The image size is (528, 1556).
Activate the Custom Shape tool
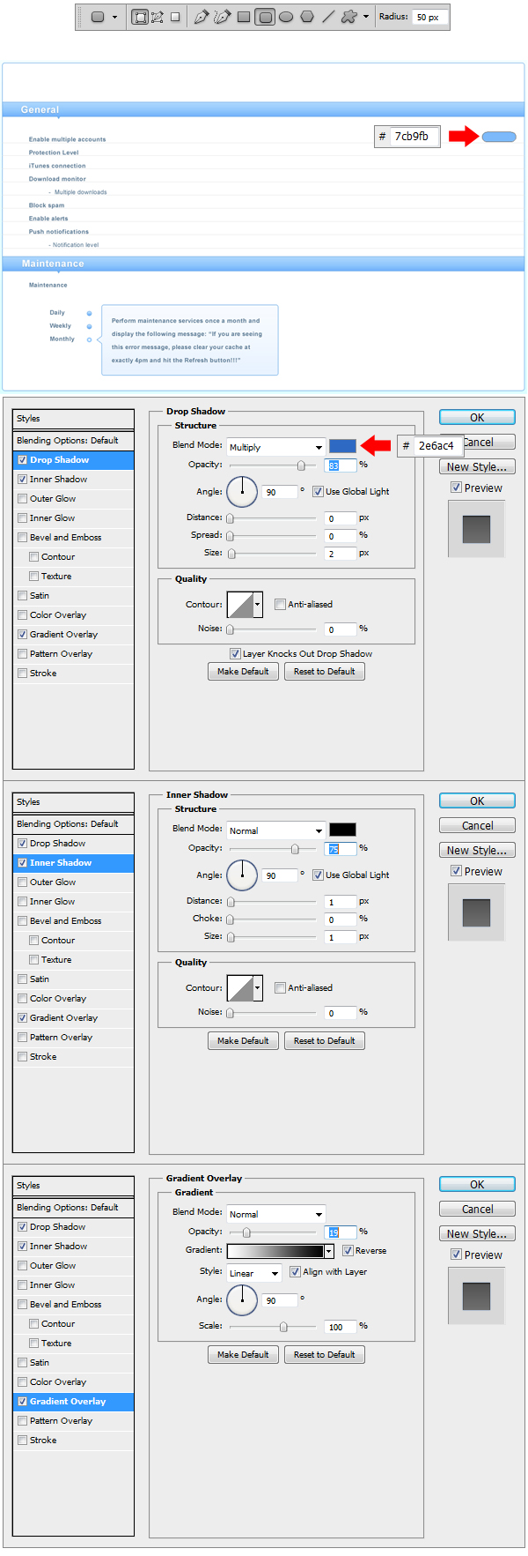click(349, 17)
